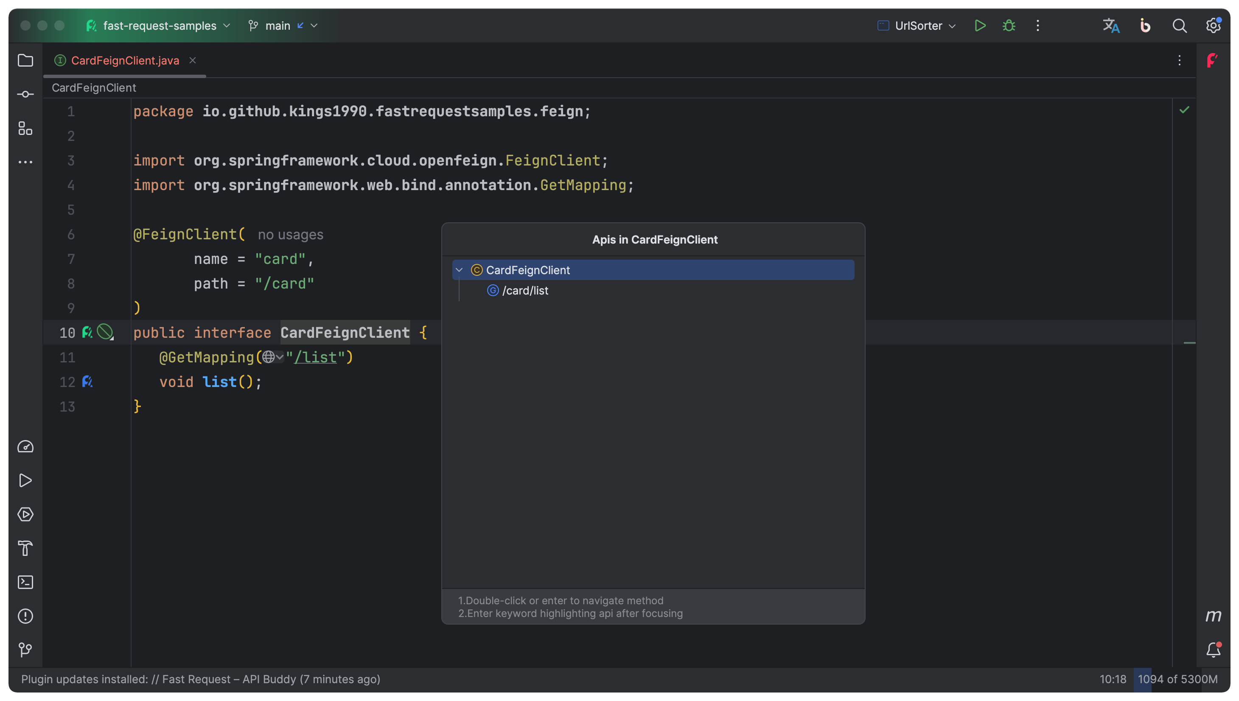This screenshot has height=701, width=1239.
Task: Click the Debug bug icon
Action: click(1009, 25)
